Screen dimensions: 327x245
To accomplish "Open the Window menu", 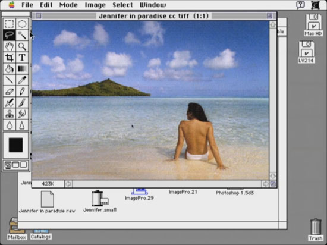I will [153, 5].
